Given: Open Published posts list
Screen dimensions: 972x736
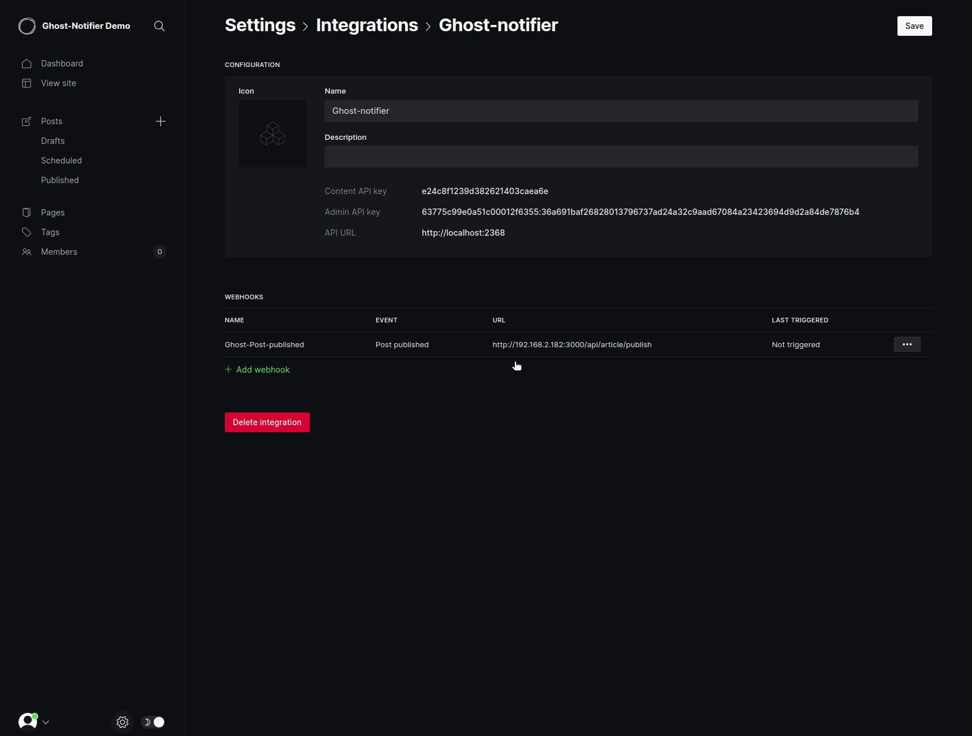Looking at the screenshot, I should 60,180.
